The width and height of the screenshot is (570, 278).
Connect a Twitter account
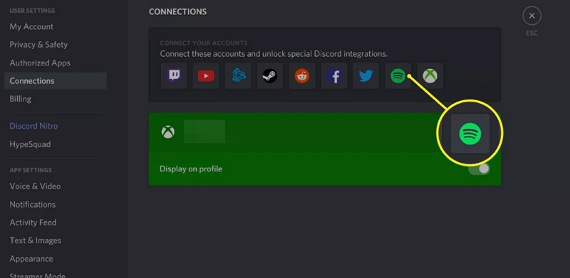pos(366,76)
